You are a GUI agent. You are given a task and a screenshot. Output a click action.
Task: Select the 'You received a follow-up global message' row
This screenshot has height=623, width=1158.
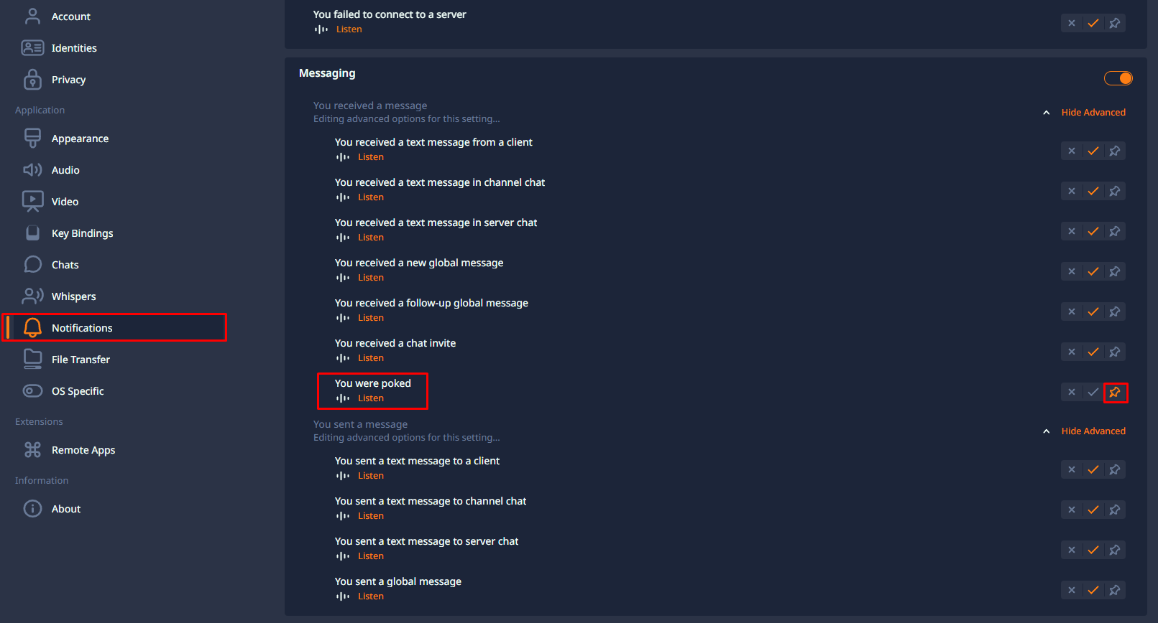[715, 310]
